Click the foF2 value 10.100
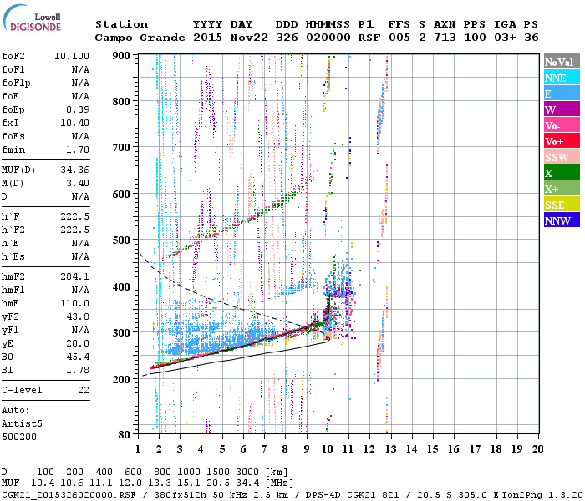Image resolution: width=585 pixels, height=501 pixels. 72,56
